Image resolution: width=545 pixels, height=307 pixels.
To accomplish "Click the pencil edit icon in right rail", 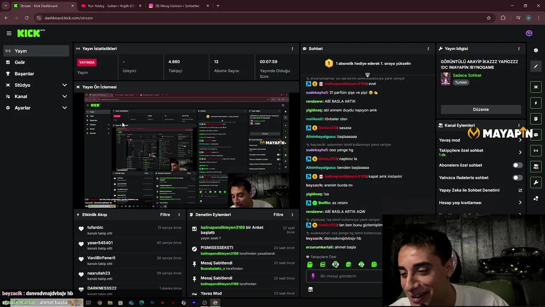I will coord(536,66).
